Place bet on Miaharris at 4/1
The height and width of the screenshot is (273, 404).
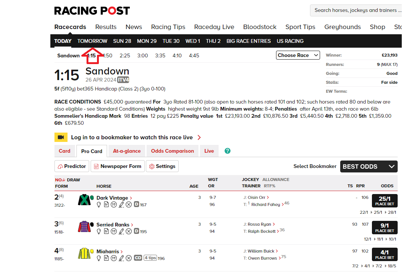(x=384, y=254)
